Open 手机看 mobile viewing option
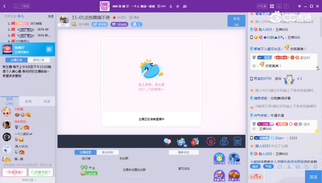Screen dimensions: 322x183 262,6
